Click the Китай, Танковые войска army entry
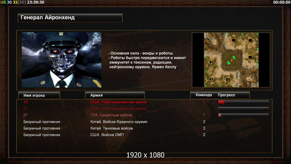This screenshot has width=291, height=164. click(112, 128)
